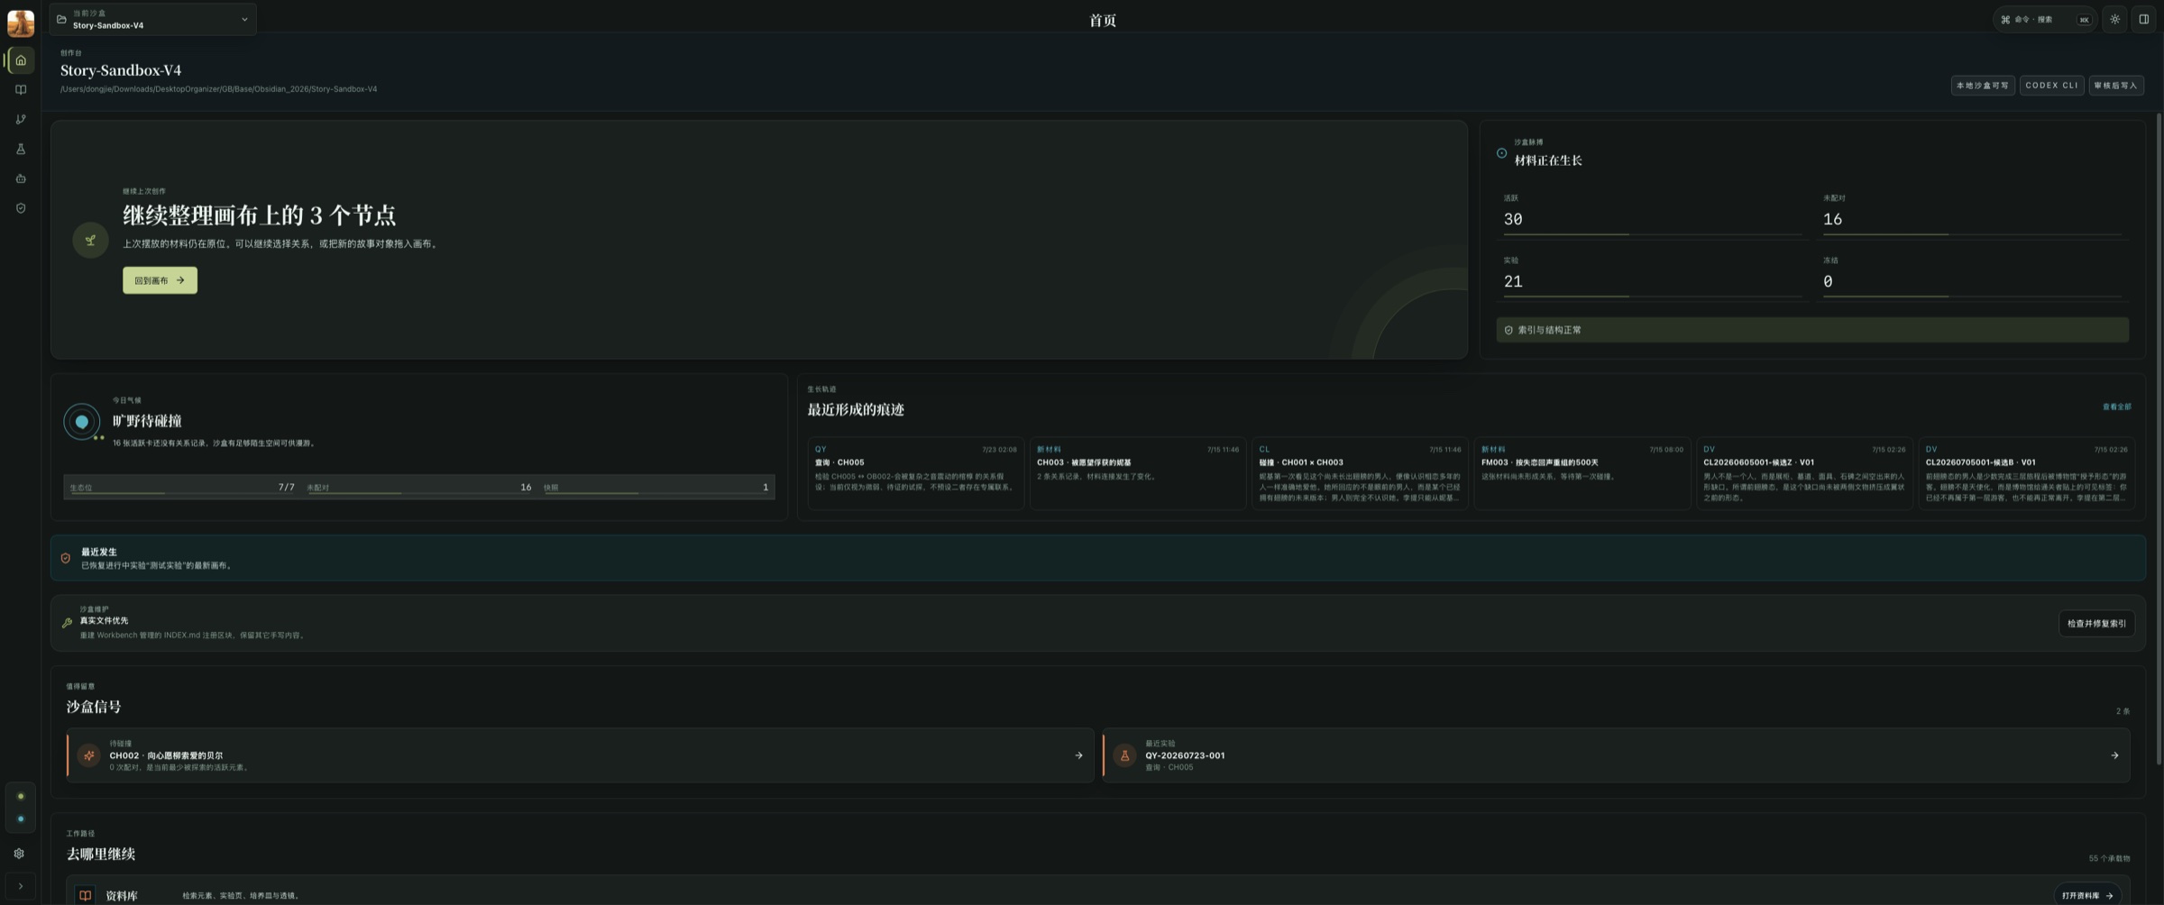The height and width of the screenshot is (905, 2164).
Task: Open trace card 碰撞 · CH001 × CH003
Action: [x=1360, y=473]
